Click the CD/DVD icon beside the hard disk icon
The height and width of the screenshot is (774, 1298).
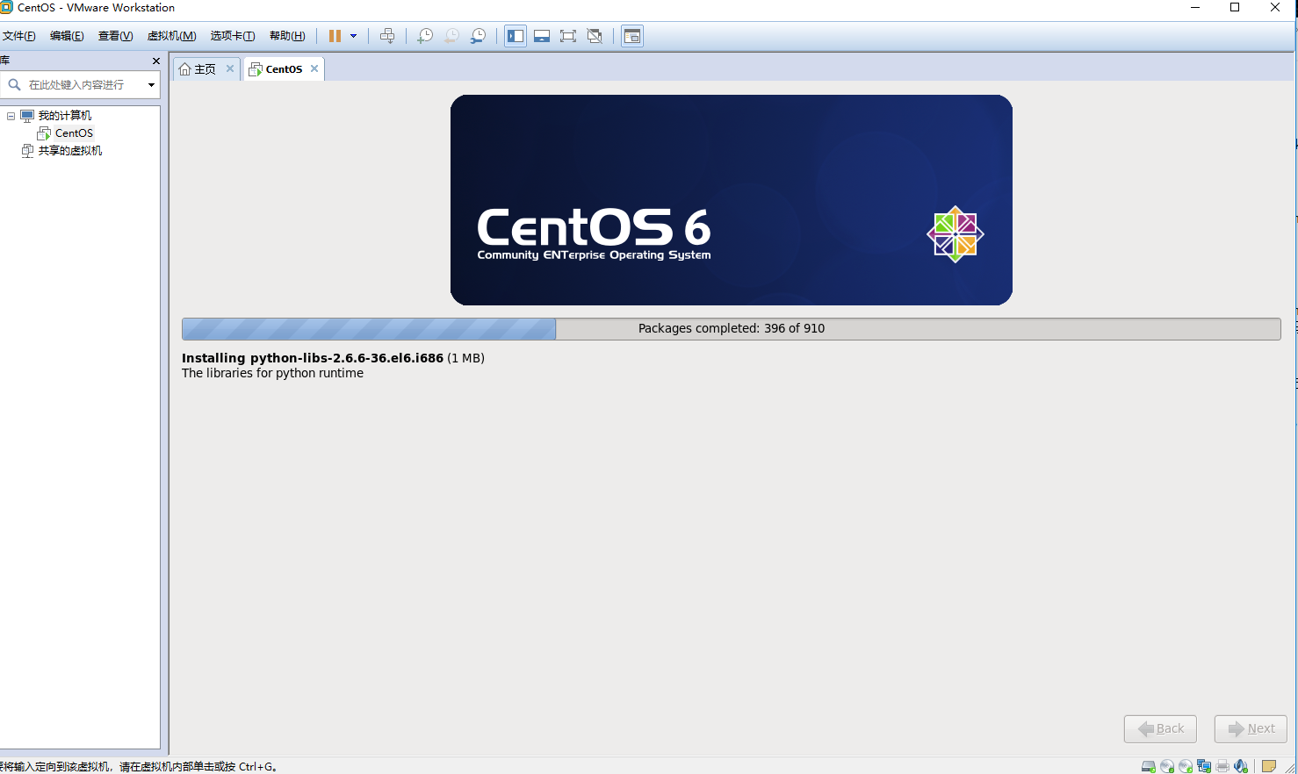tap(1167, 766)
